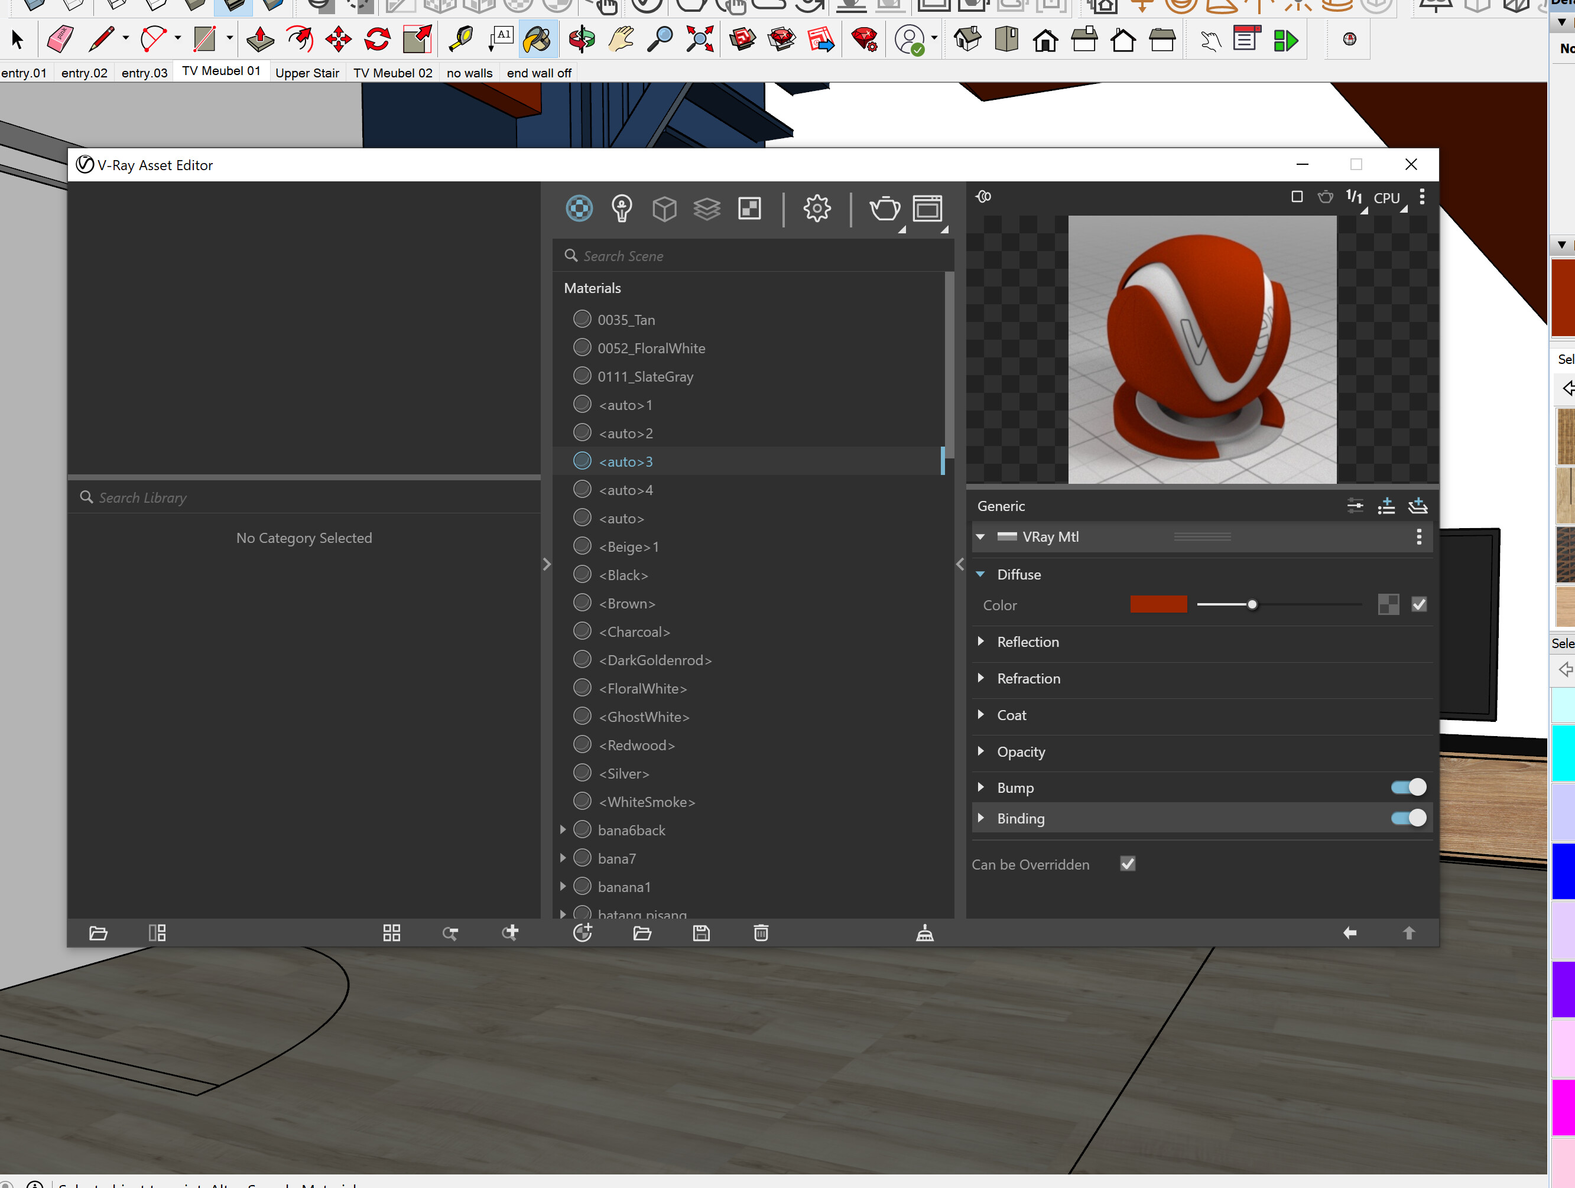1575x1188 pixels.
Task: Delete selected material with trash icon
Action: (761, 932)
